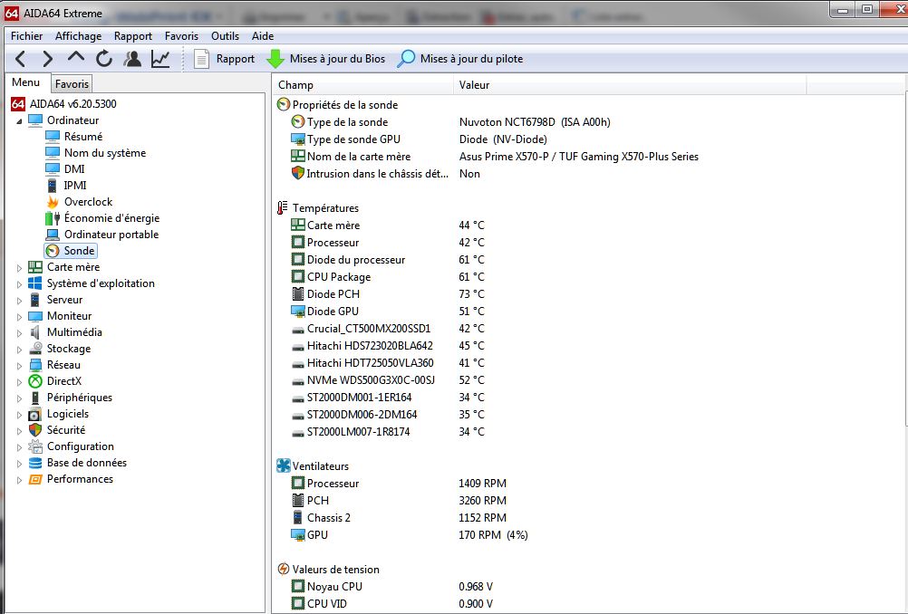Image resolution: width=908 pixels, height=614 pixels.
Task: Go forward with the right arrow icon
Action: tap(47, 59)
